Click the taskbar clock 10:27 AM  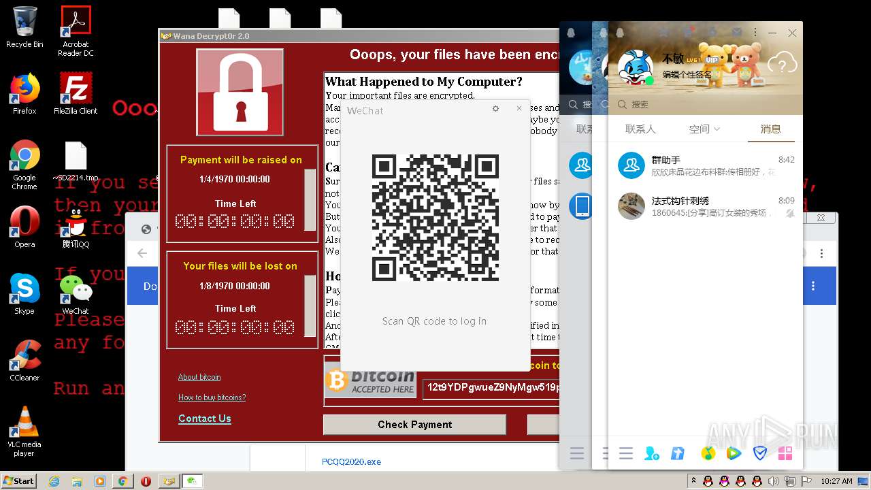point(836,481)
